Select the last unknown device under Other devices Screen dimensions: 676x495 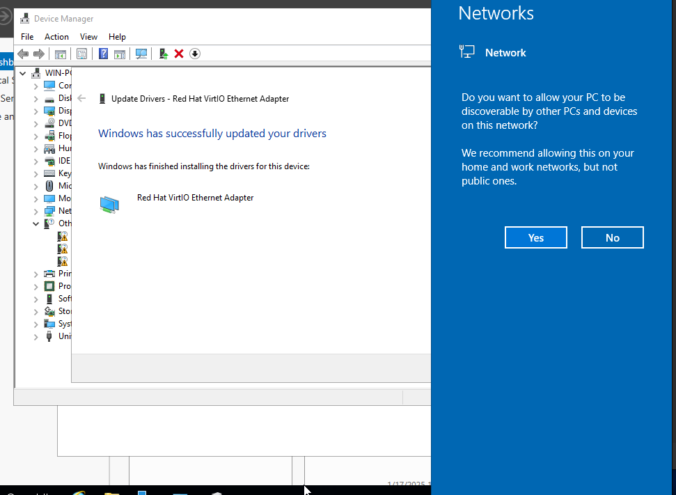coord(63,261)
